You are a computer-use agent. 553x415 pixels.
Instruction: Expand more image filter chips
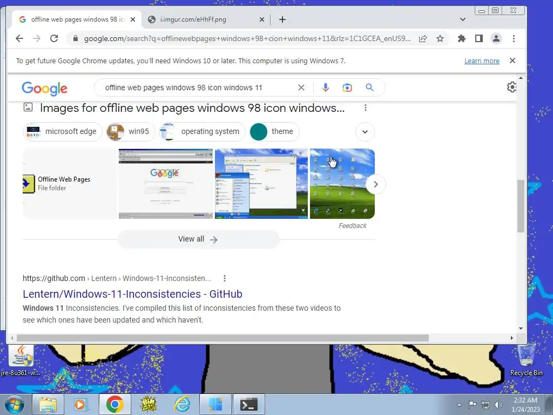point(365,132)
